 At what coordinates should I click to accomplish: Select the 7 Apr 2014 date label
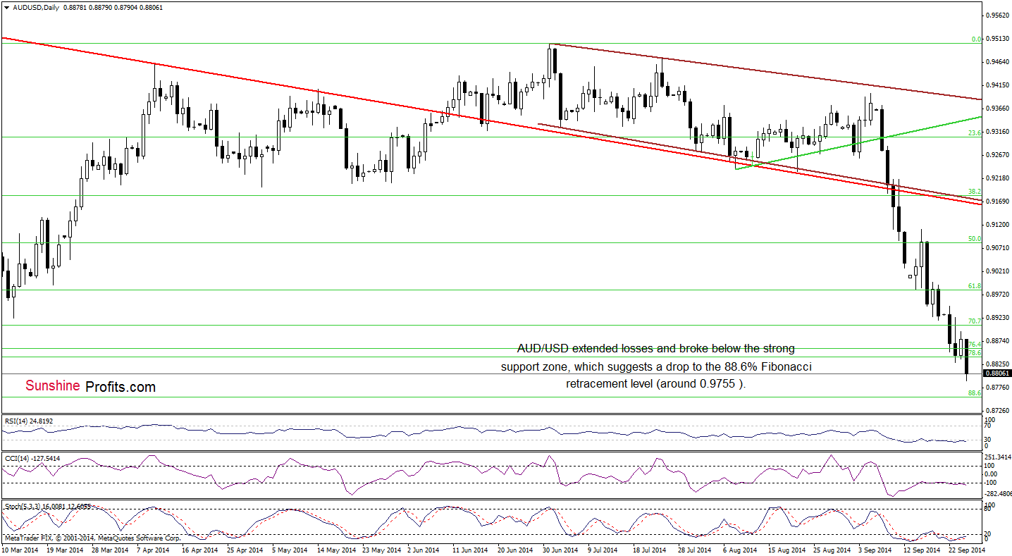(154, 549)
